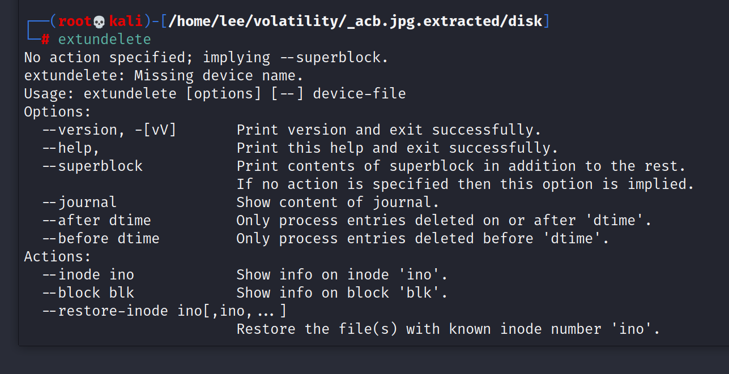The width and height of the screenshot is (729, 374).
Task: Click the --restore-inode action line
Action: (x=164, y=311)
